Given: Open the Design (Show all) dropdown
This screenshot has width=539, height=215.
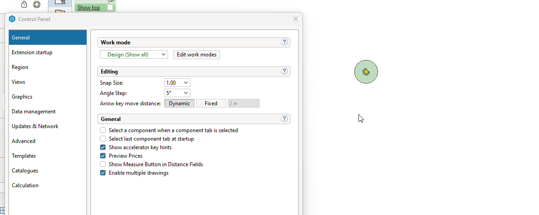Looking at the screenshot, I should tap(134, 55).
